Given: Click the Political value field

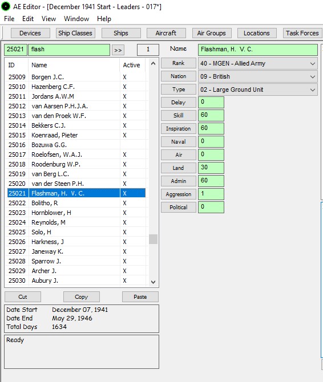Looking at the screenshot, I should (211, 208).
